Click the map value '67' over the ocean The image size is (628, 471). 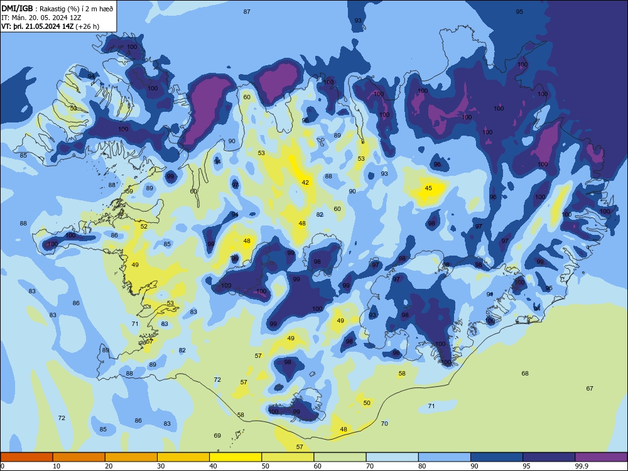(x=590, y=389)
